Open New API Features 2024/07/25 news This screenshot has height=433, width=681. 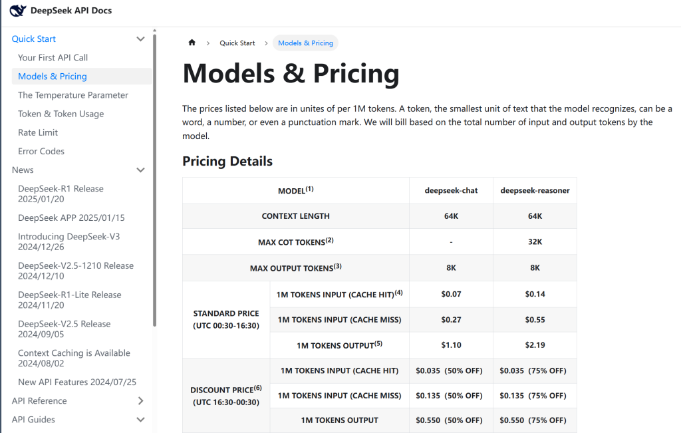tap(77, 382)
